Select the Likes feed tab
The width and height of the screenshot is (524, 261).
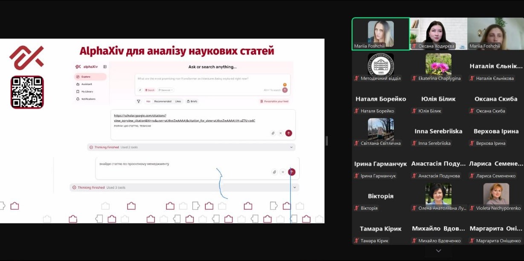pos(178,101)
